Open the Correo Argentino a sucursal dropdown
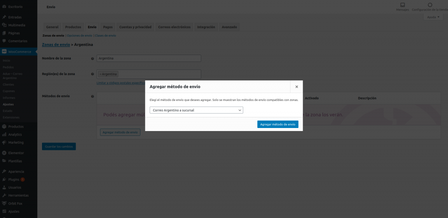Screen dimensions: 448x218 196,110
